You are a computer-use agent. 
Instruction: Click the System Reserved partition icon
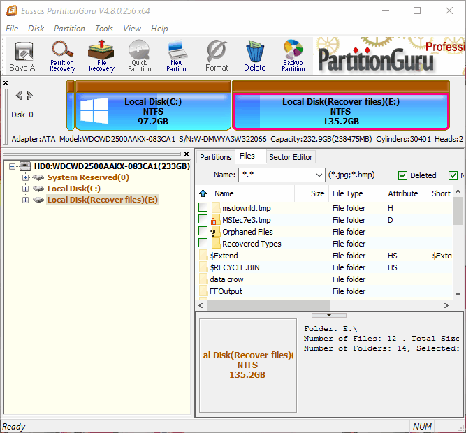point(38,177)
